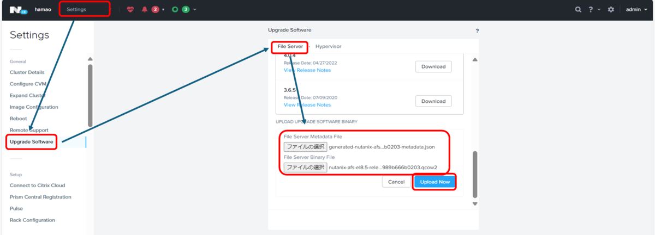Click the Upgrade Software dialog help icon
Image resolution: width=655 pixels, height=235 pixels.
(477, 32)
